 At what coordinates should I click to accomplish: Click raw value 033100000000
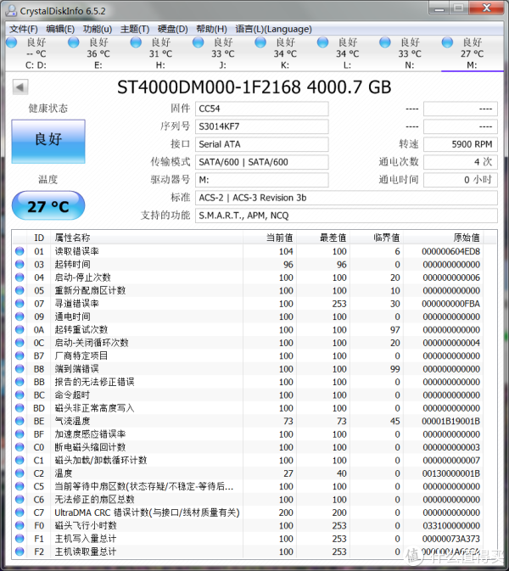click(451, 525)
